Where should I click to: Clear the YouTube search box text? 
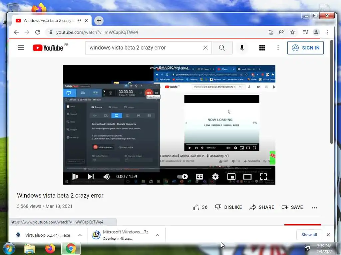click(205, 48)
